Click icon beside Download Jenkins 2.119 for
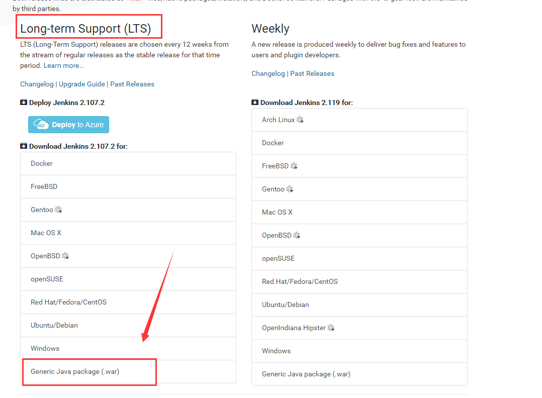The width and height of the screenshot is (542, 398). (255, 103)
